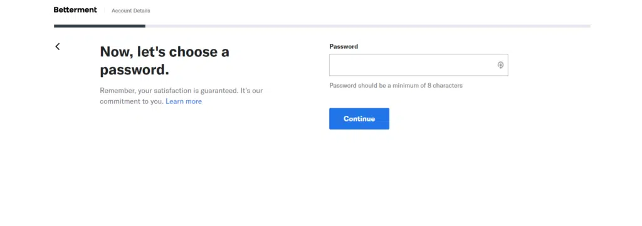
Task: Navigate home via Betterment wordmark
Action: coord(75,10)
